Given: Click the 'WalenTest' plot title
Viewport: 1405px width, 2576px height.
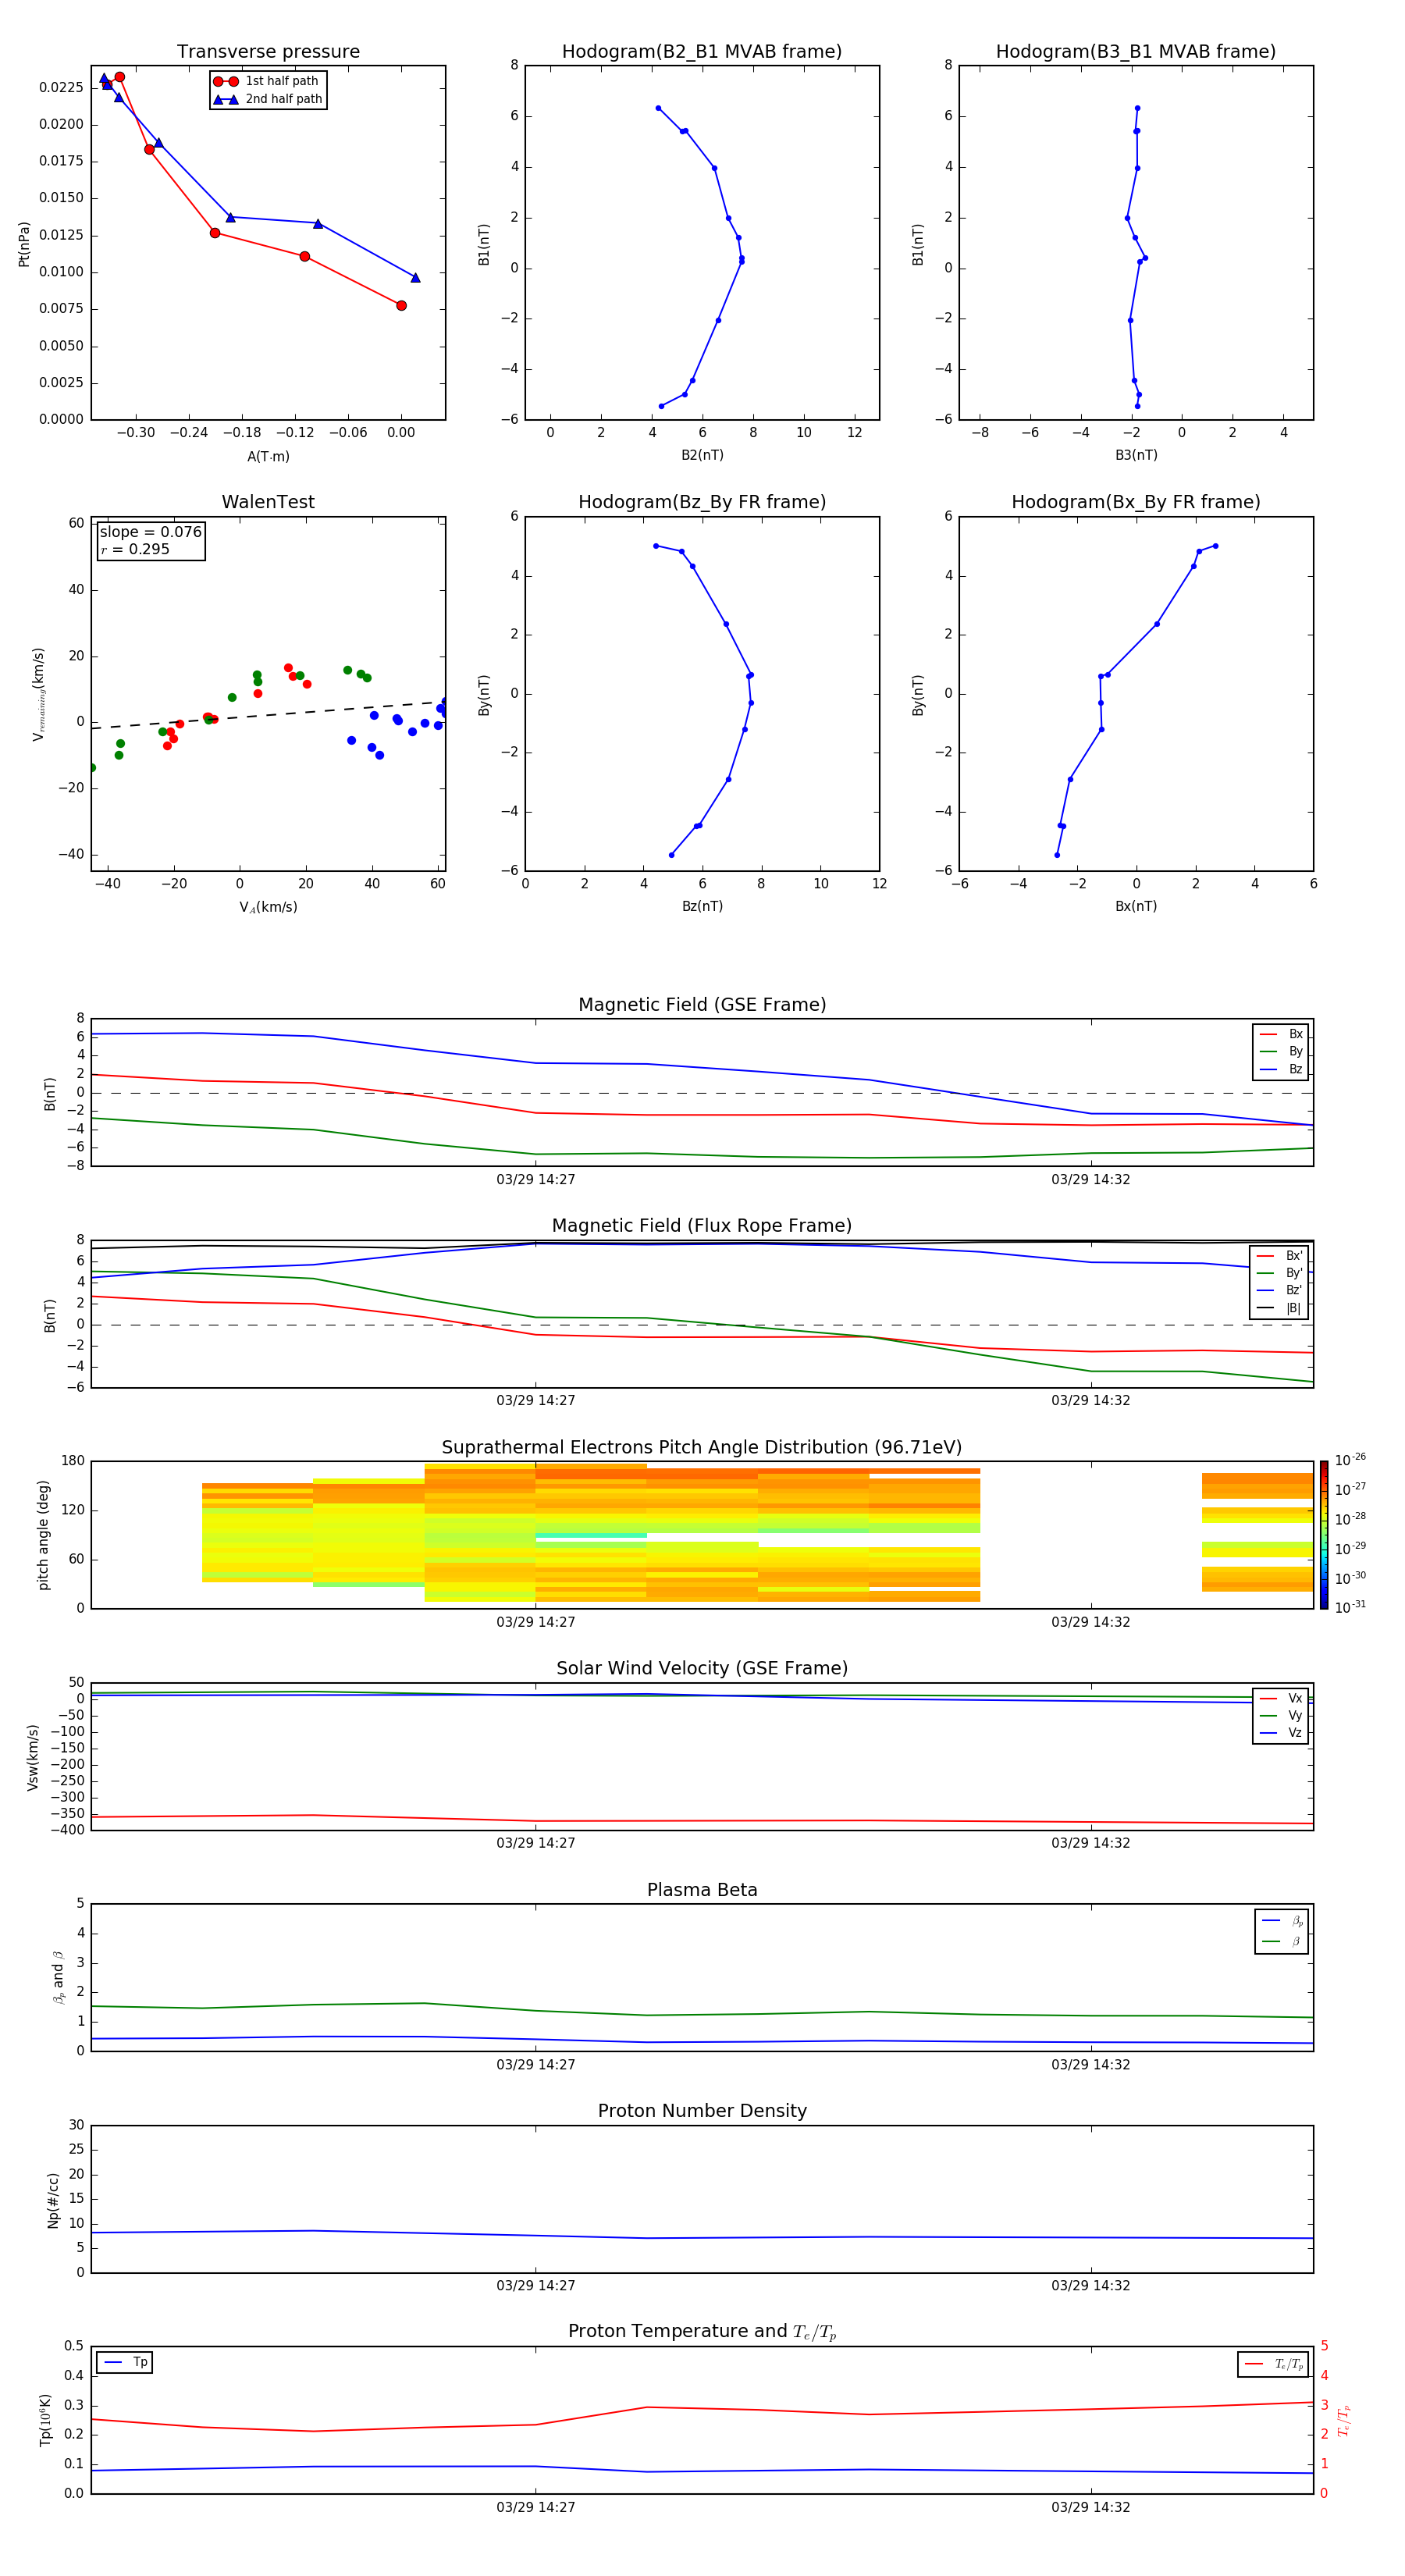Looking at the screenshot, I should [268, 502].
